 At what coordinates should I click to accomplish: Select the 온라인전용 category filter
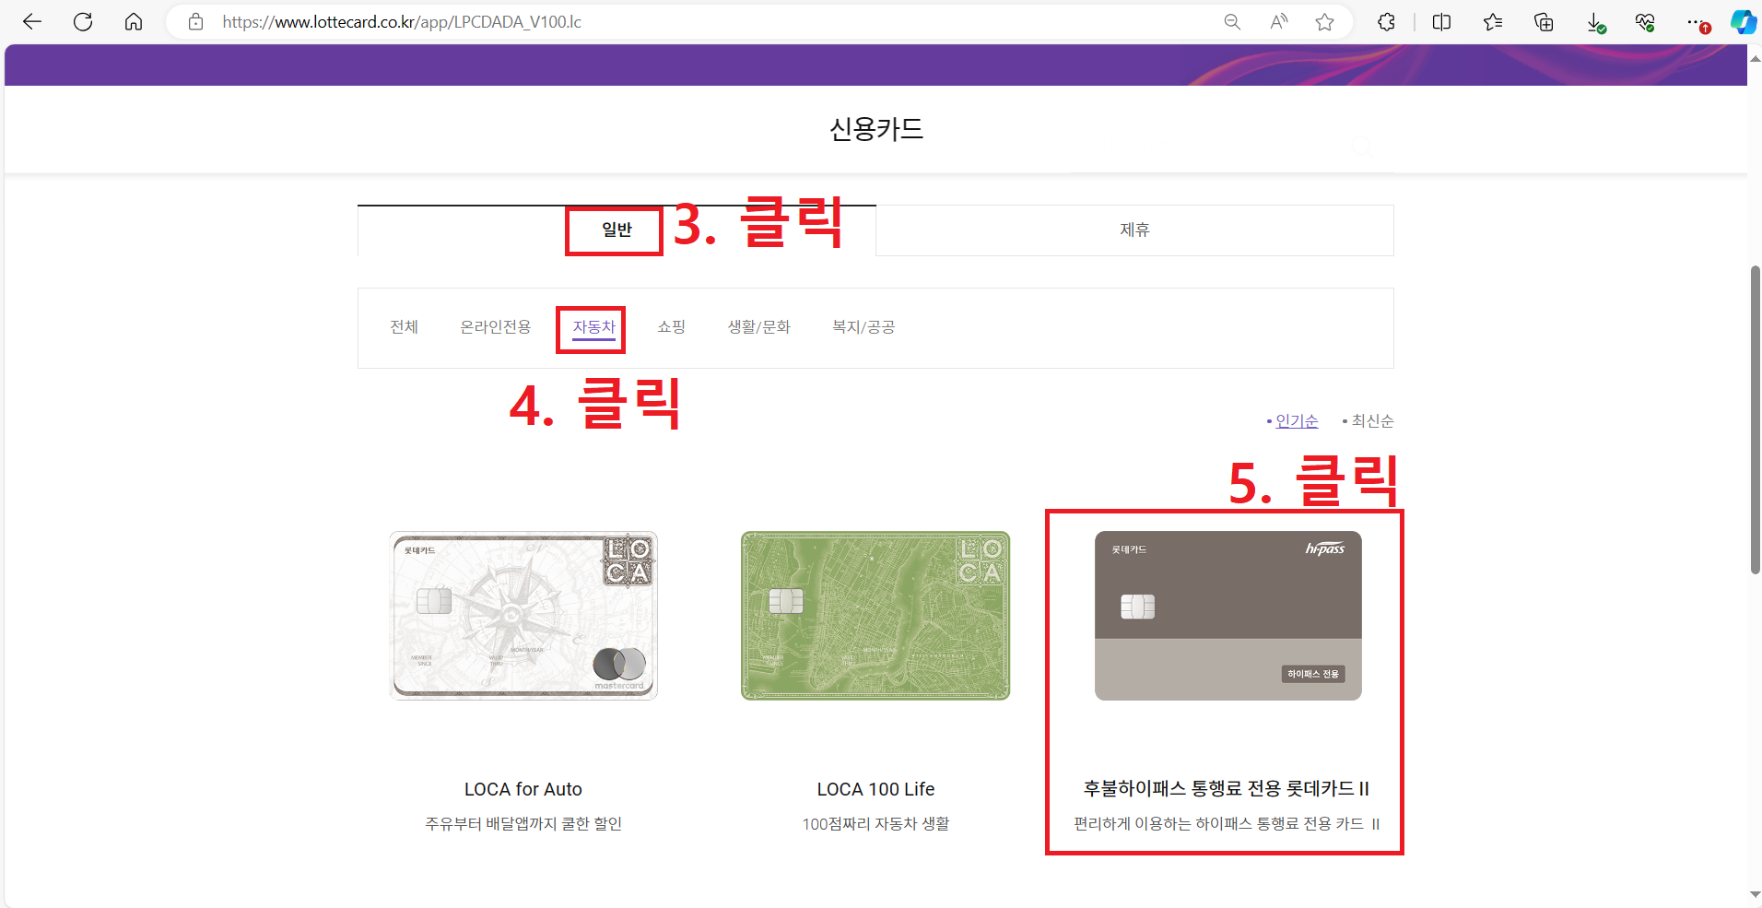[496, 327]
